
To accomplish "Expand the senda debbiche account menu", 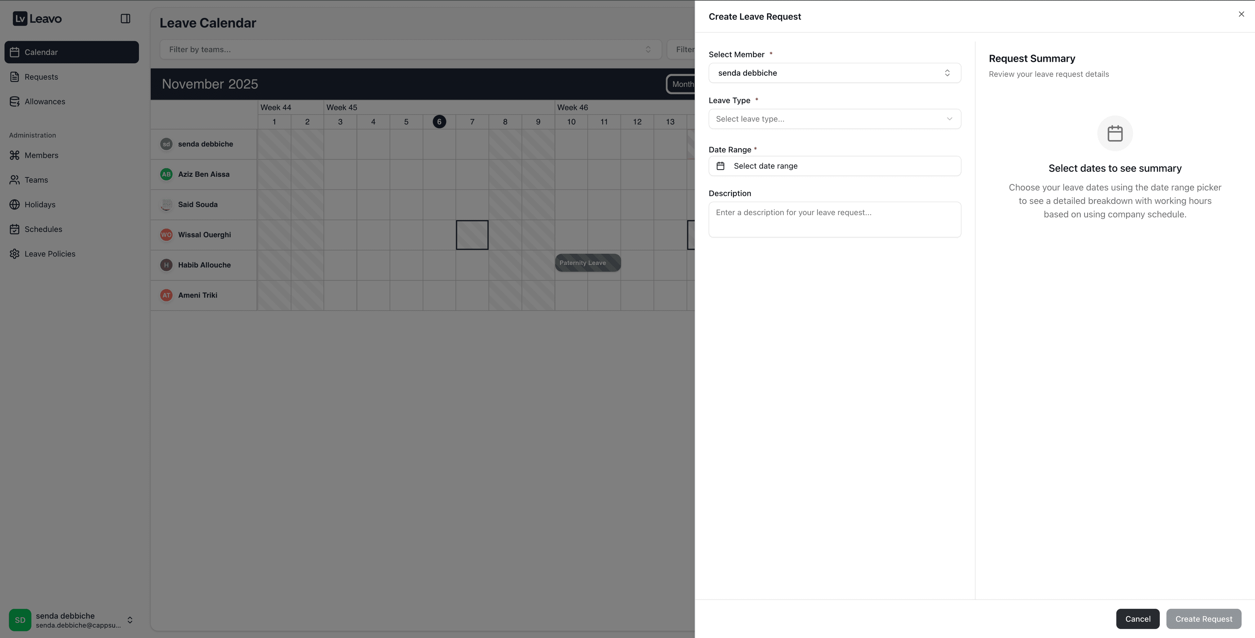I will point(130,620).
